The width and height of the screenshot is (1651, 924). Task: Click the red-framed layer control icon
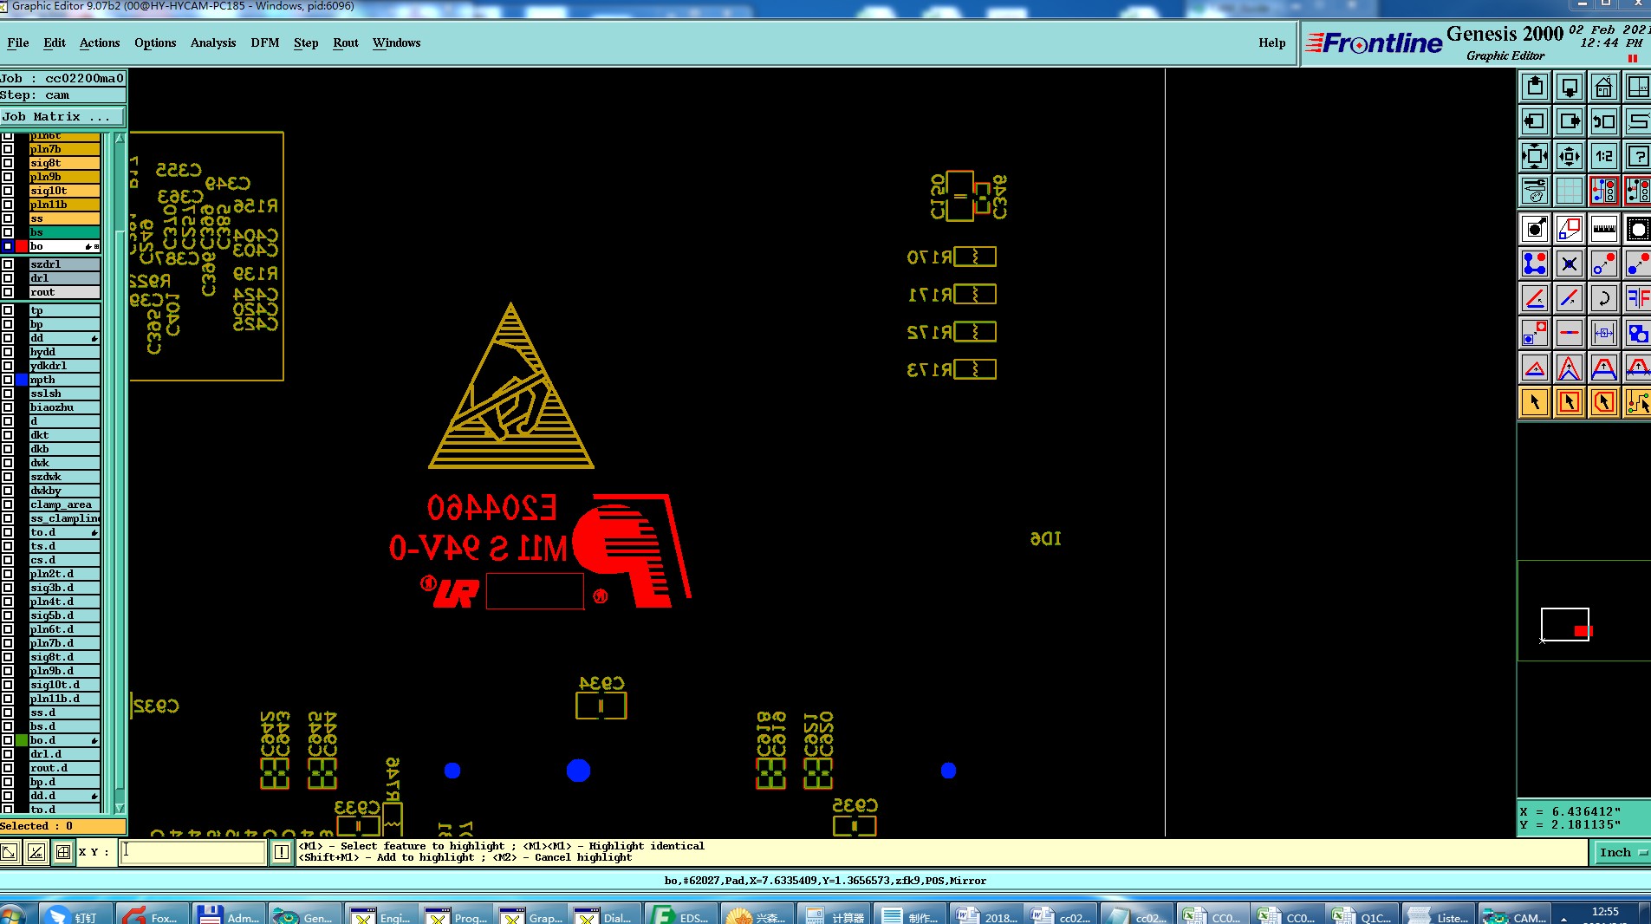click(x=1604, y=191)
